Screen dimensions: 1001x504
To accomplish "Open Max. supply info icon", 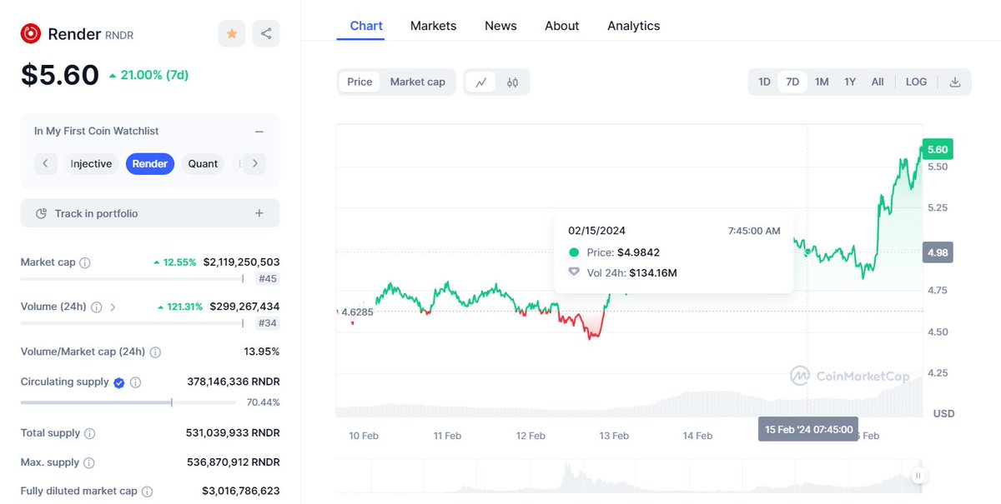I will 89,462.
